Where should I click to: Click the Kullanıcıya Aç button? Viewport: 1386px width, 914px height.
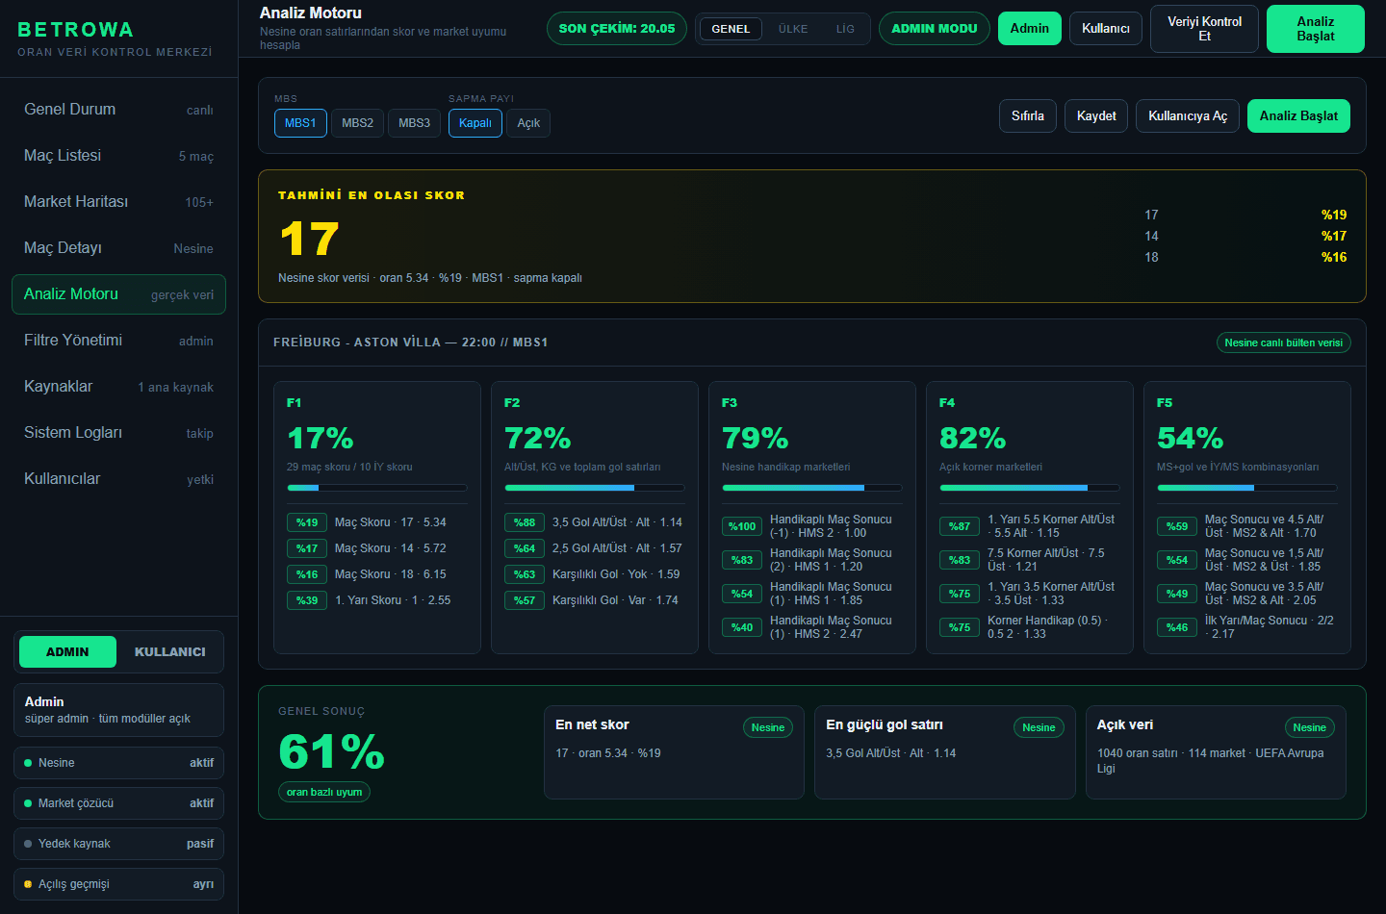pyautogui.click(x=1188, y=115)
